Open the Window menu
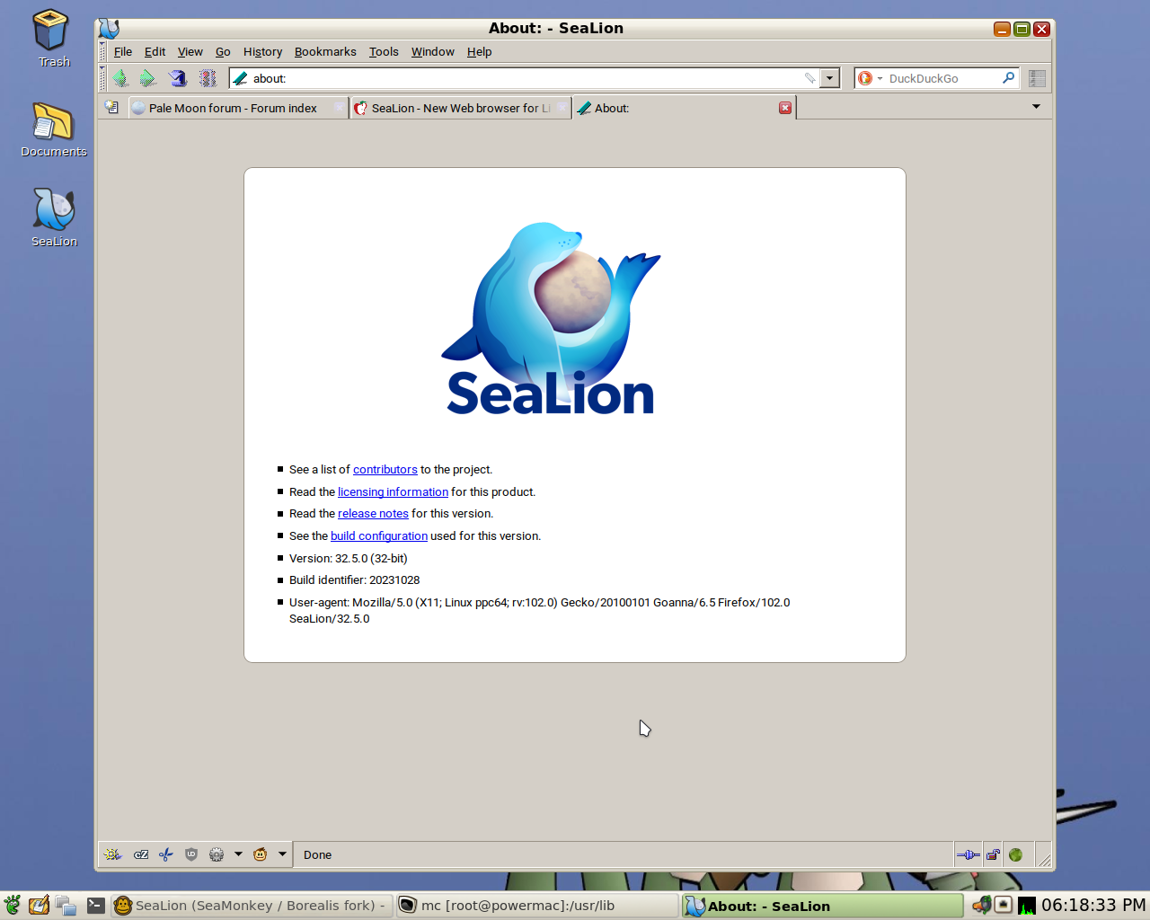Image resolution: width=1150 pixels, height=920 pixels. pyautogui.click(x=433, y=52)
